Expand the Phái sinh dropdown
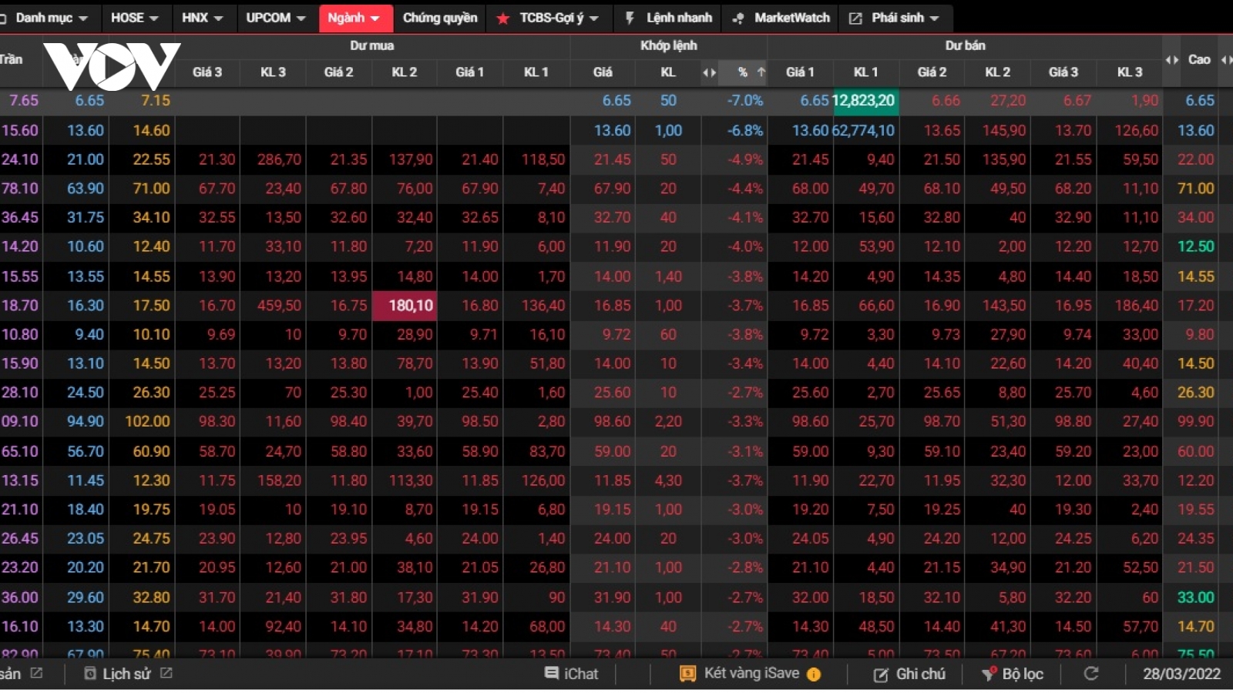This screenshot has width=1233, height=693. 895,18
